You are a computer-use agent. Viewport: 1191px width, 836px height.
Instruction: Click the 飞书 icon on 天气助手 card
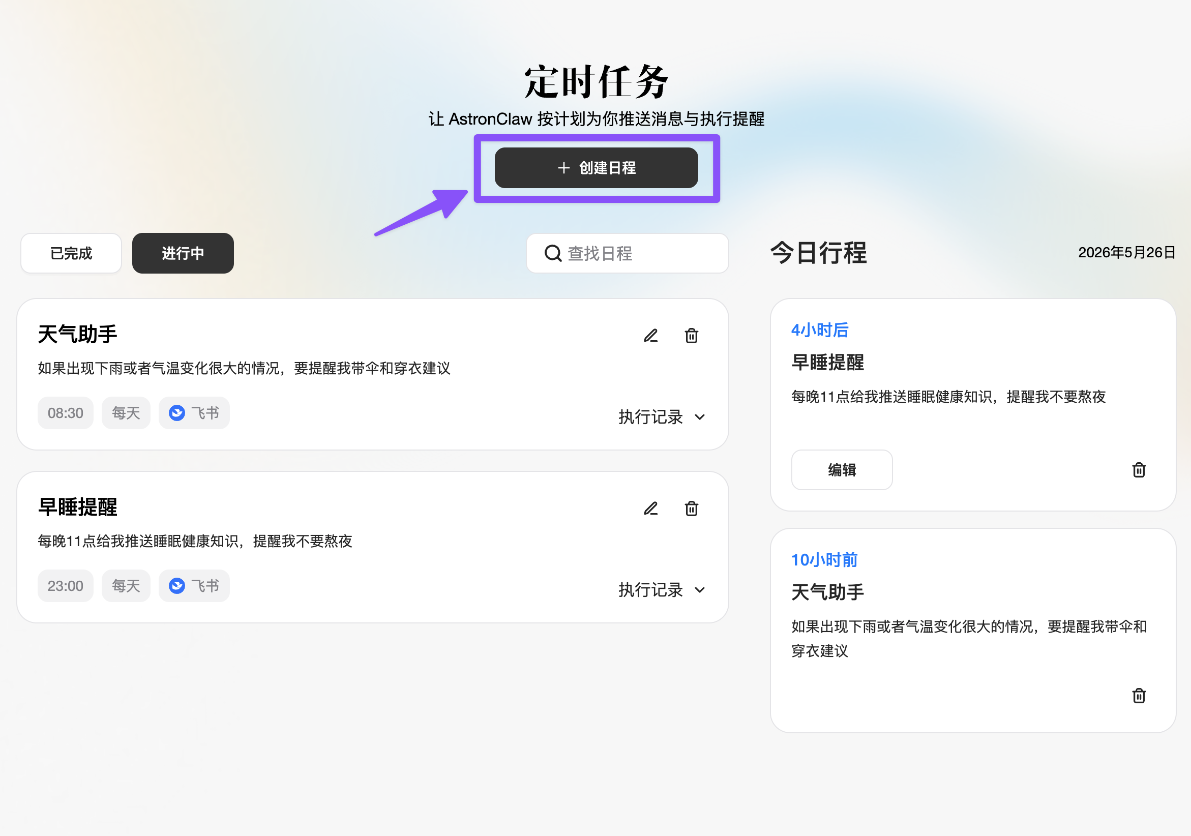click(177, 413)
